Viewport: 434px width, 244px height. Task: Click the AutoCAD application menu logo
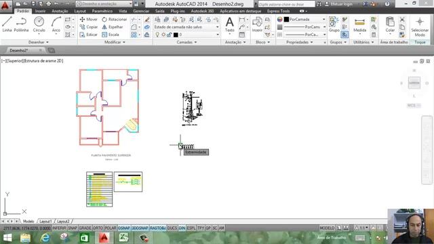click(x=5, y=5)
